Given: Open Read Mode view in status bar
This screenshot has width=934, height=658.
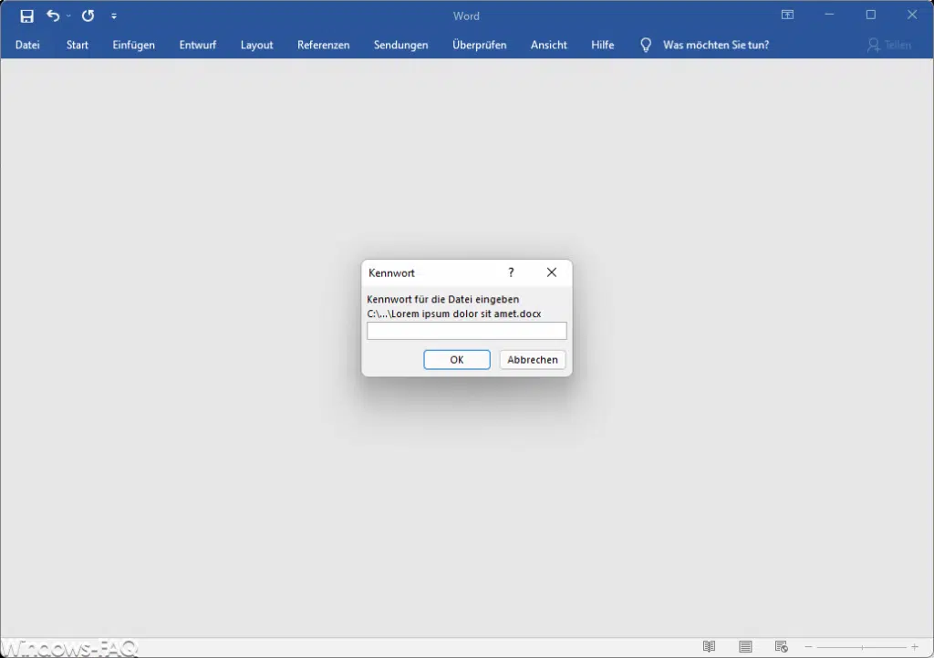Looking at the screenshot, I should pos(711,647).
